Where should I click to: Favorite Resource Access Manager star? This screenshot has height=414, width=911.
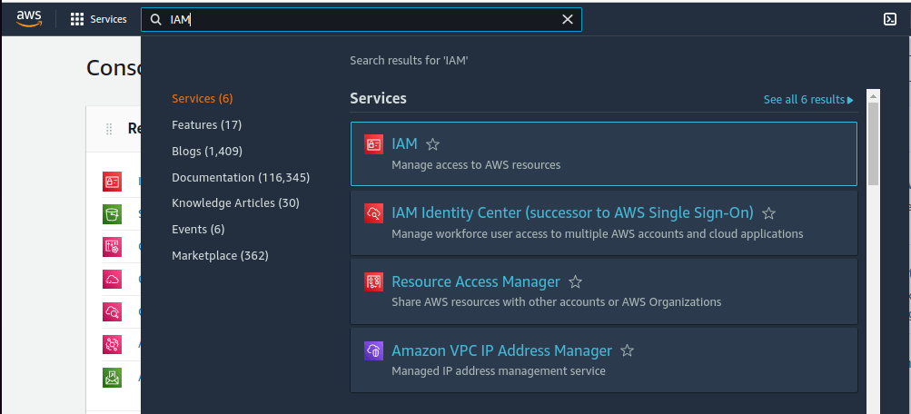[575, 281]
